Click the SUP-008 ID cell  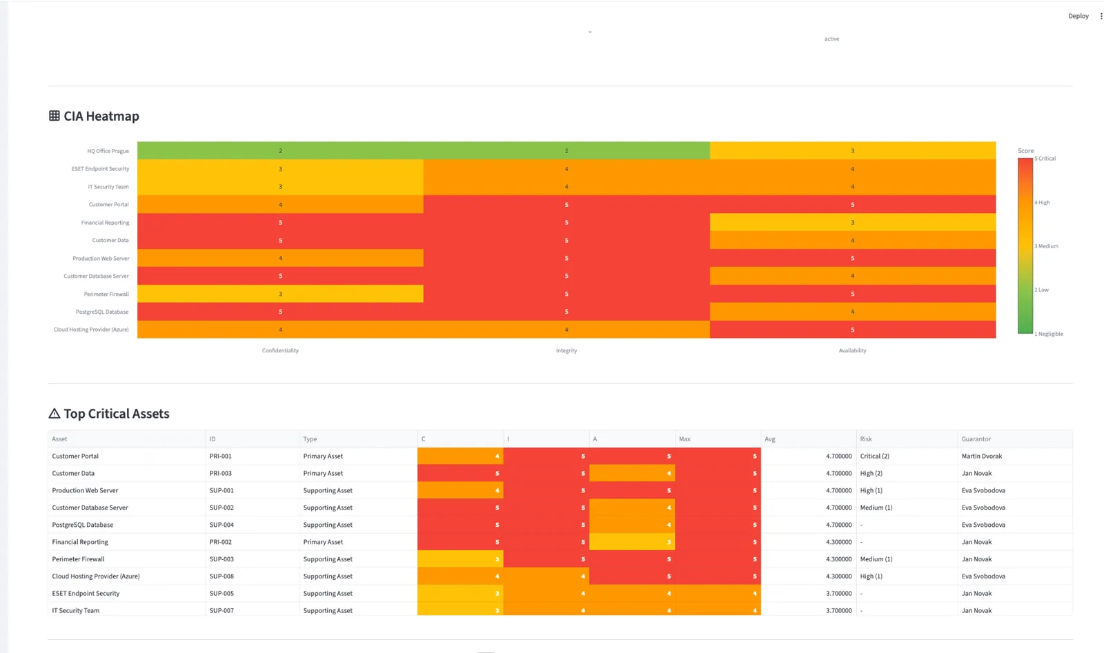pyautogui.click(x=253, y=576)
